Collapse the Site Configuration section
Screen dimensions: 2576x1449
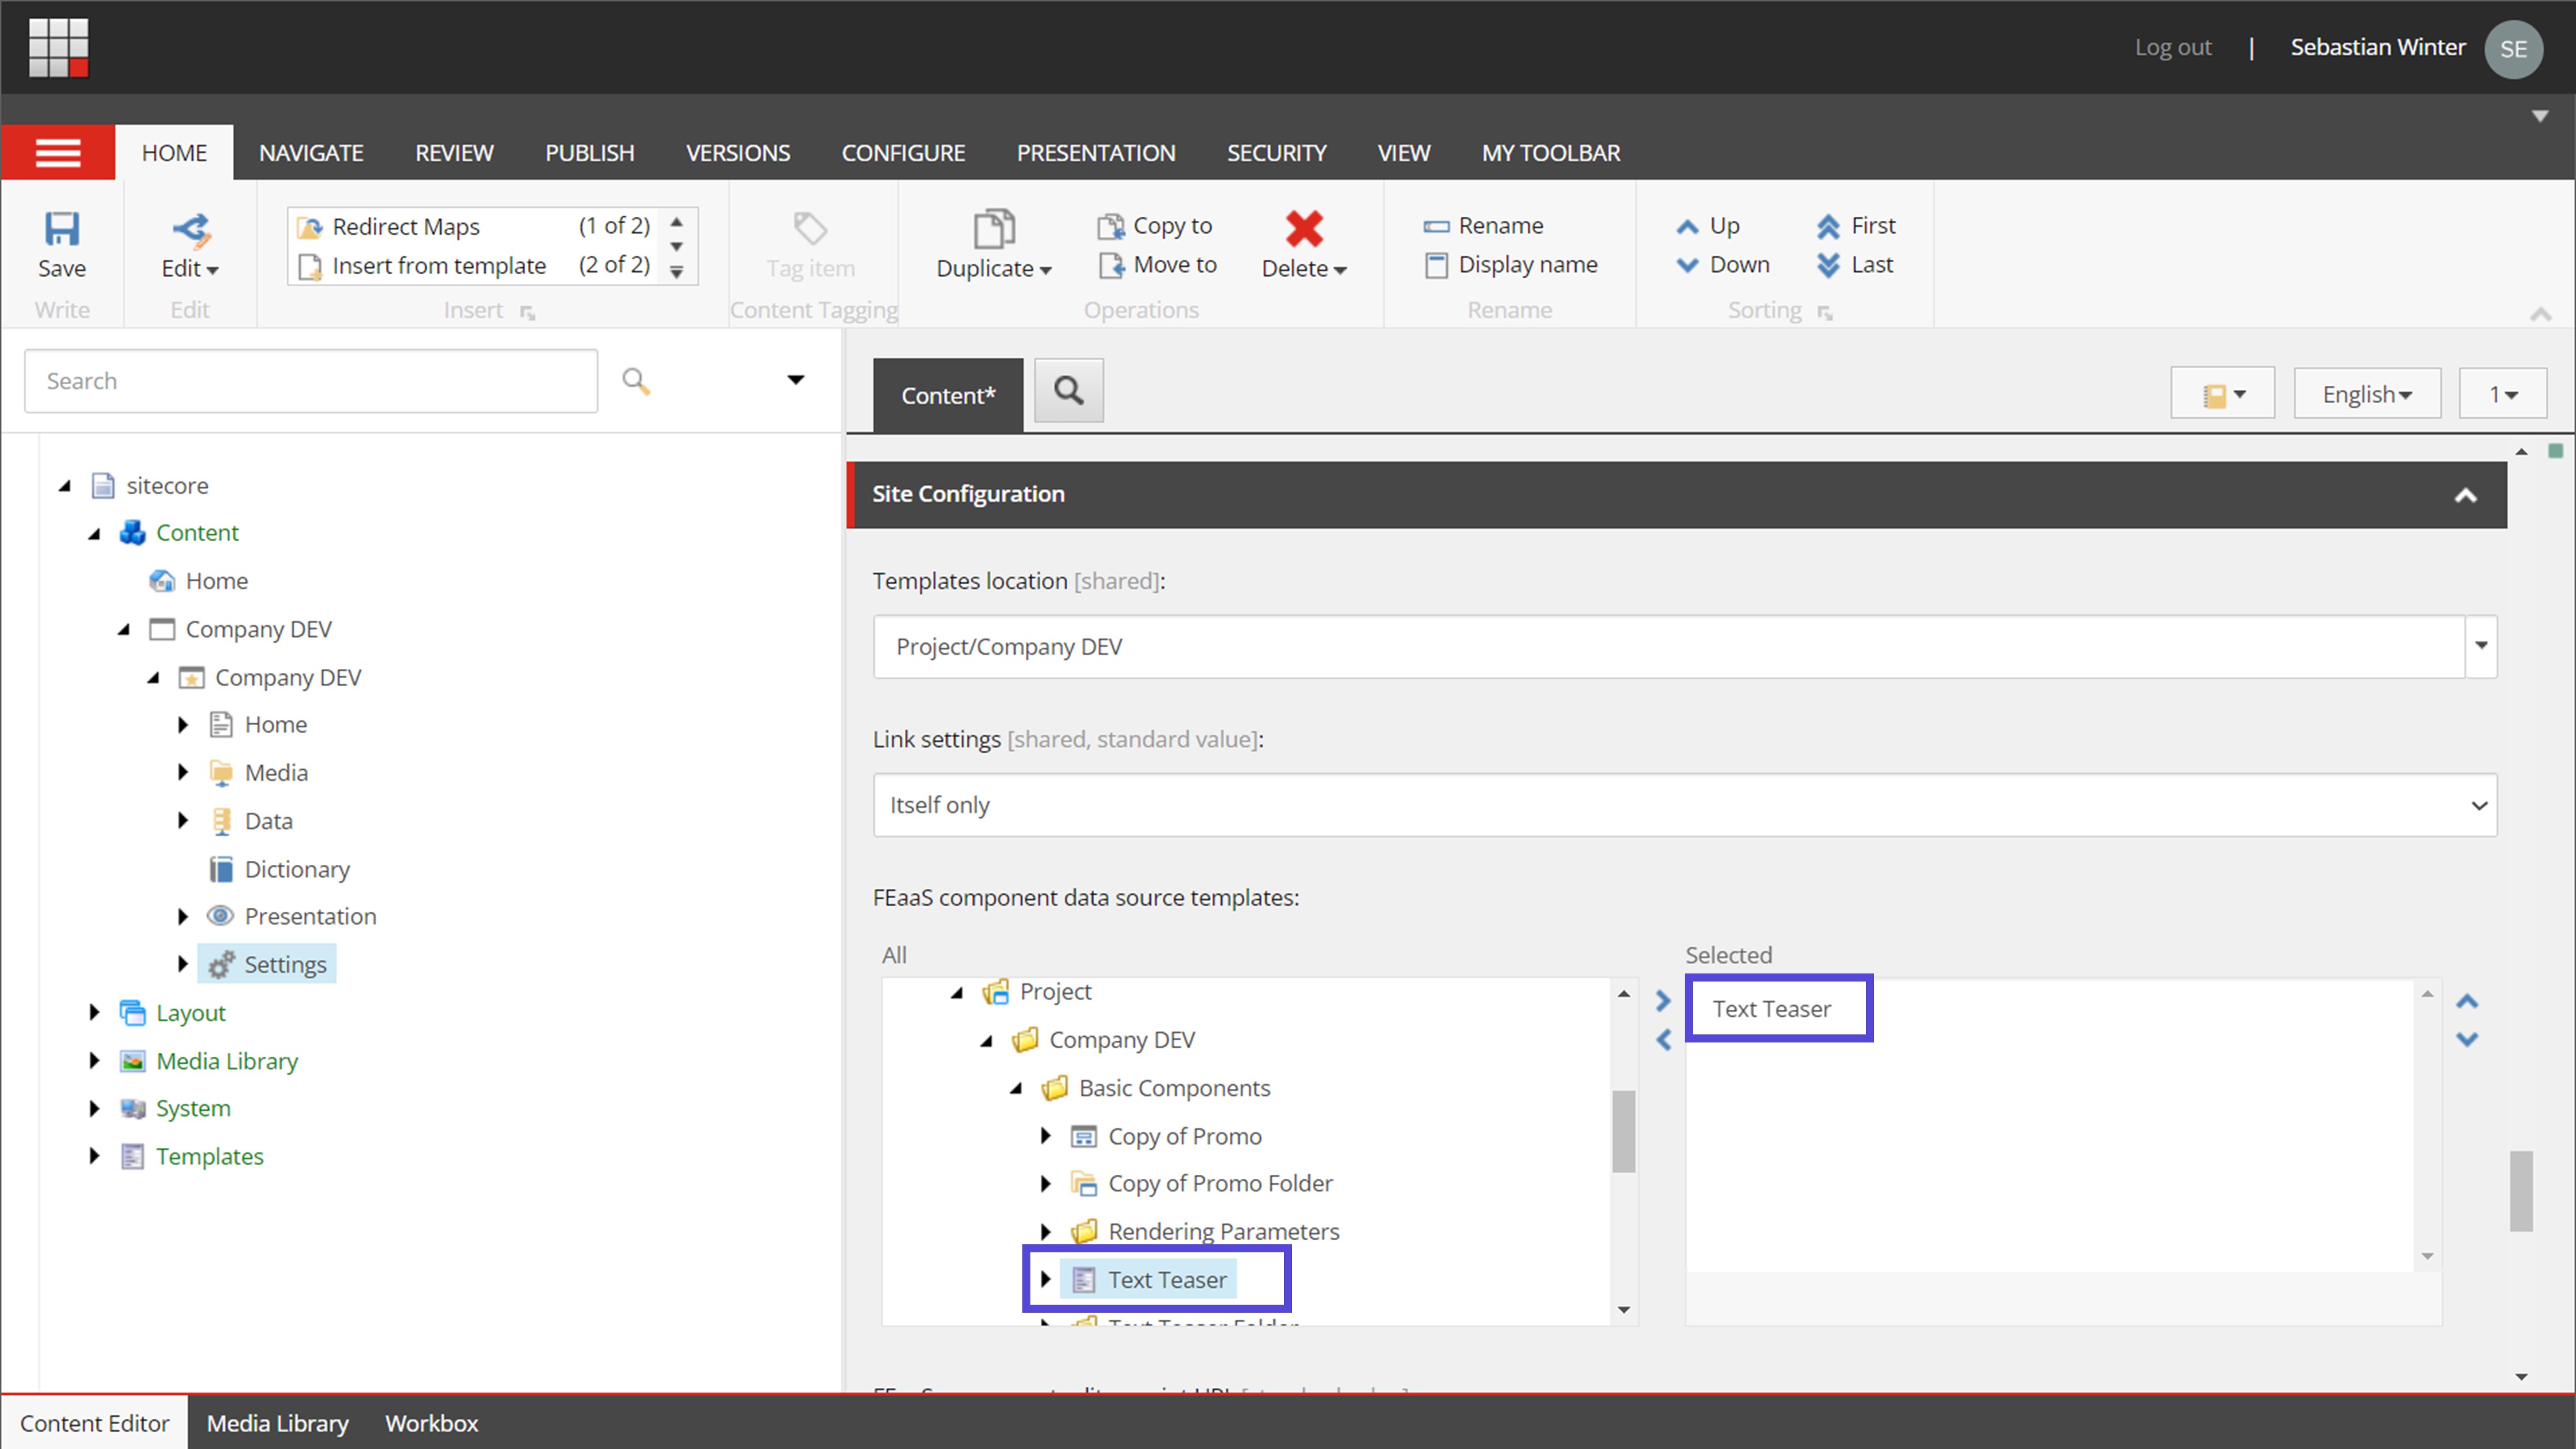(x=2467, y=494)
